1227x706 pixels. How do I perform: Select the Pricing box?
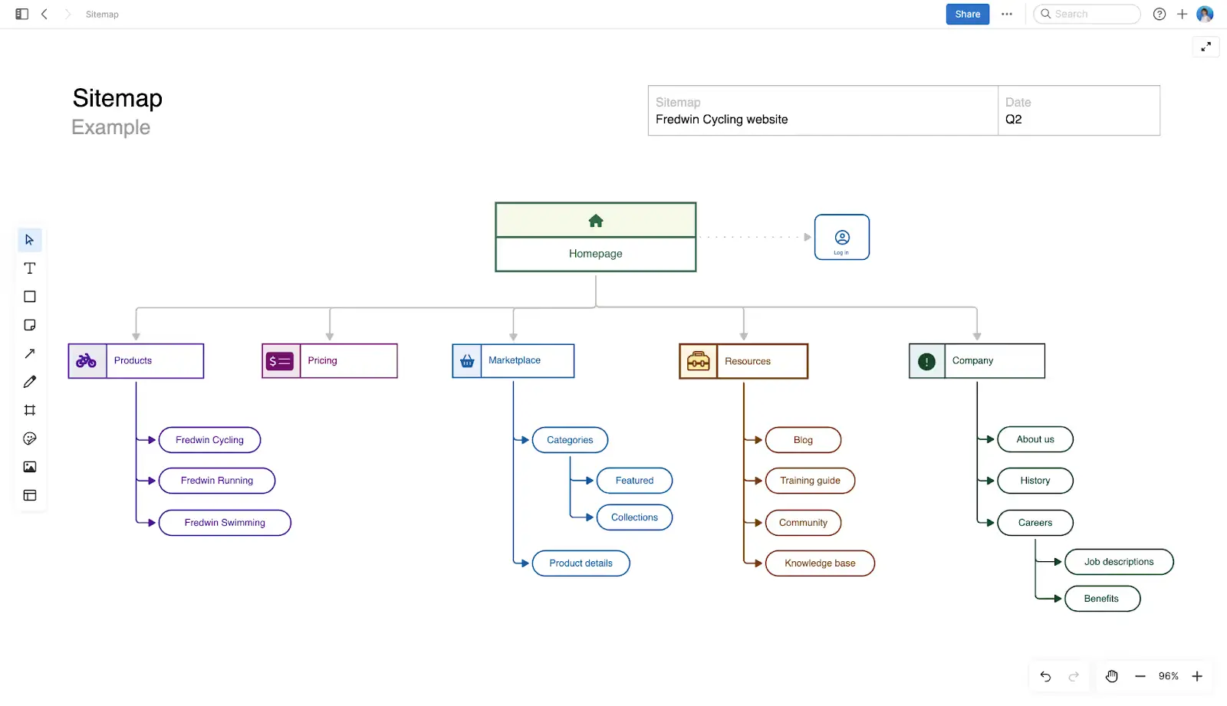point(330,361)
